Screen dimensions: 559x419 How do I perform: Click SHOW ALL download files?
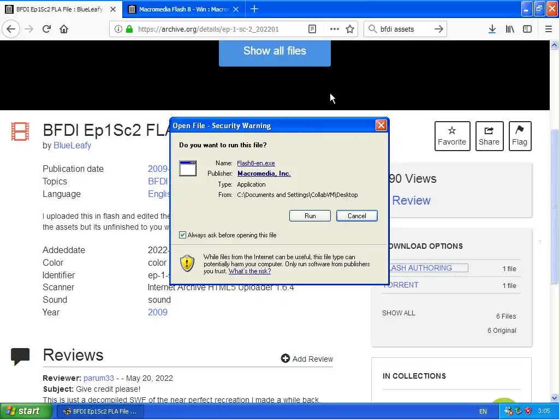(x=399, y=313)
